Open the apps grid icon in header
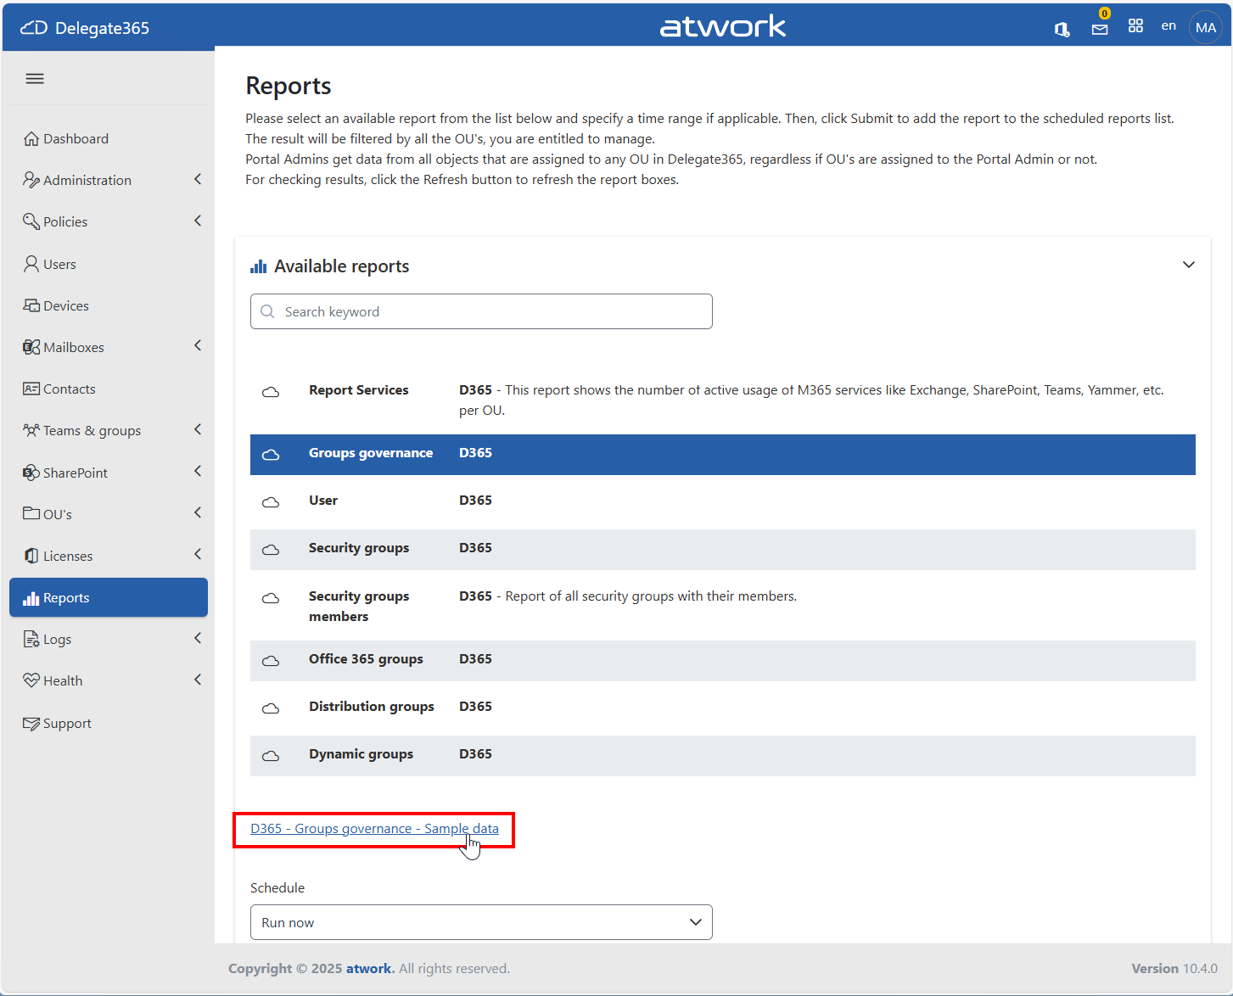 click(x=1135, y=26)
